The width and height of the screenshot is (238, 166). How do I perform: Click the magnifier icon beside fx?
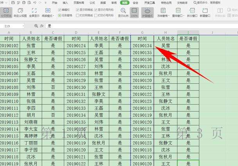pos(36,26)
